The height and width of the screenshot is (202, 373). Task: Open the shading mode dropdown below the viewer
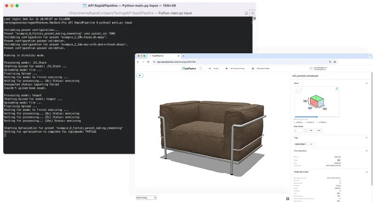[x=145, y=198]
